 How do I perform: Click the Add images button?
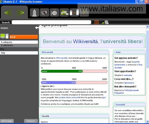[x=7, y=121]
